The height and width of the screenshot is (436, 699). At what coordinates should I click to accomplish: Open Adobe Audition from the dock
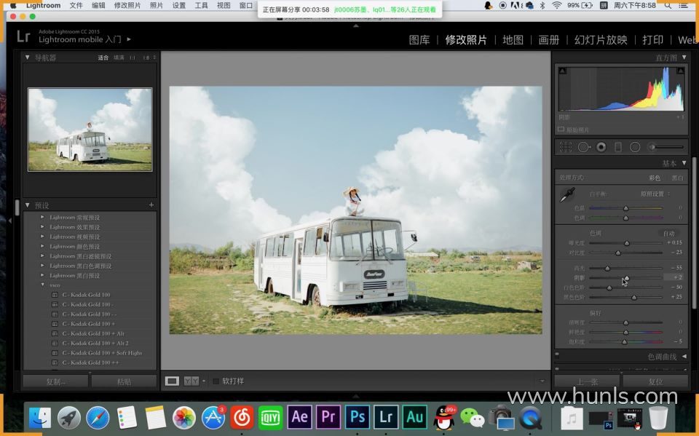pyautogui.click(x=414, y=417)
